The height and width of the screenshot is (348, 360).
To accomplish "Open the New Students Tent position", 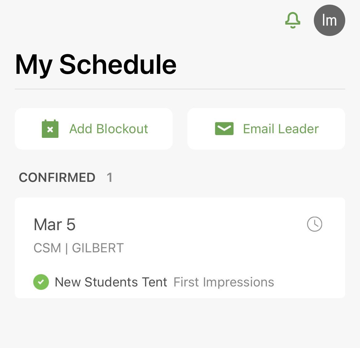I will [x=111, y=282].
